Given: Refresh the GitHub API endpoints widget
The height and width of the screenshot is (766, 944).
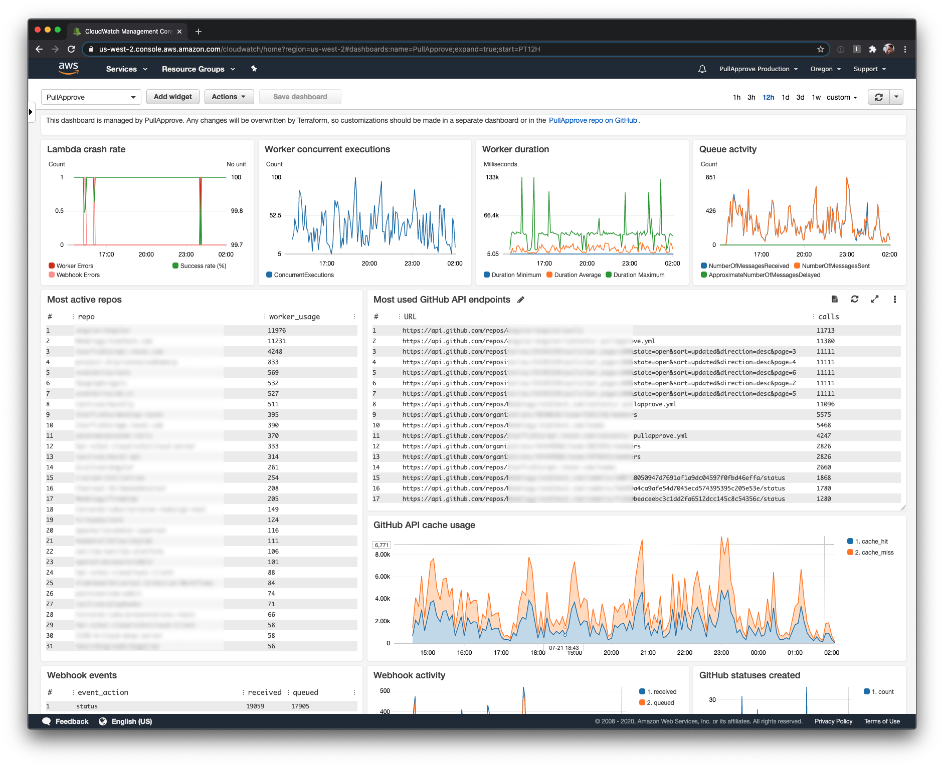Looking at the screenshot, I should 855,299.
